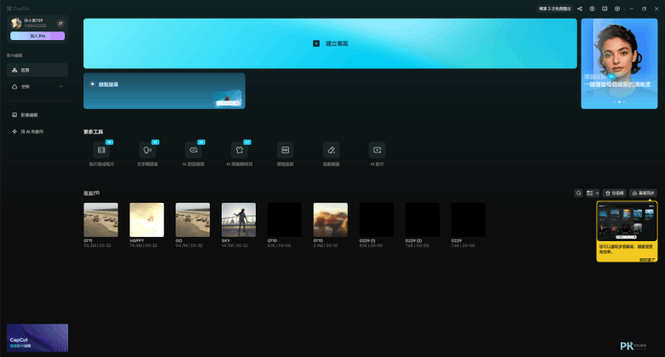
Task: Click the project cloud sync button
Action: point(643,193)
